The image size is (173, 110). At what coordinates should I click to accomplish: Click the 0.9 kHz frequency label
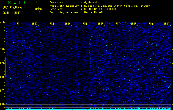click(2, 63)
